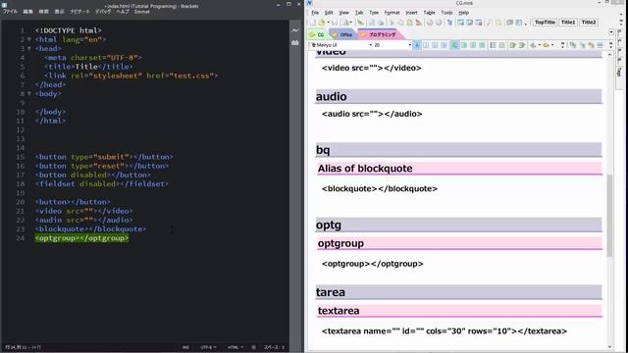Open the Tools menu in CG.mmk
The width and height of the screenshot is (628, 353).
pyautogui.click(x=446, y=13)
